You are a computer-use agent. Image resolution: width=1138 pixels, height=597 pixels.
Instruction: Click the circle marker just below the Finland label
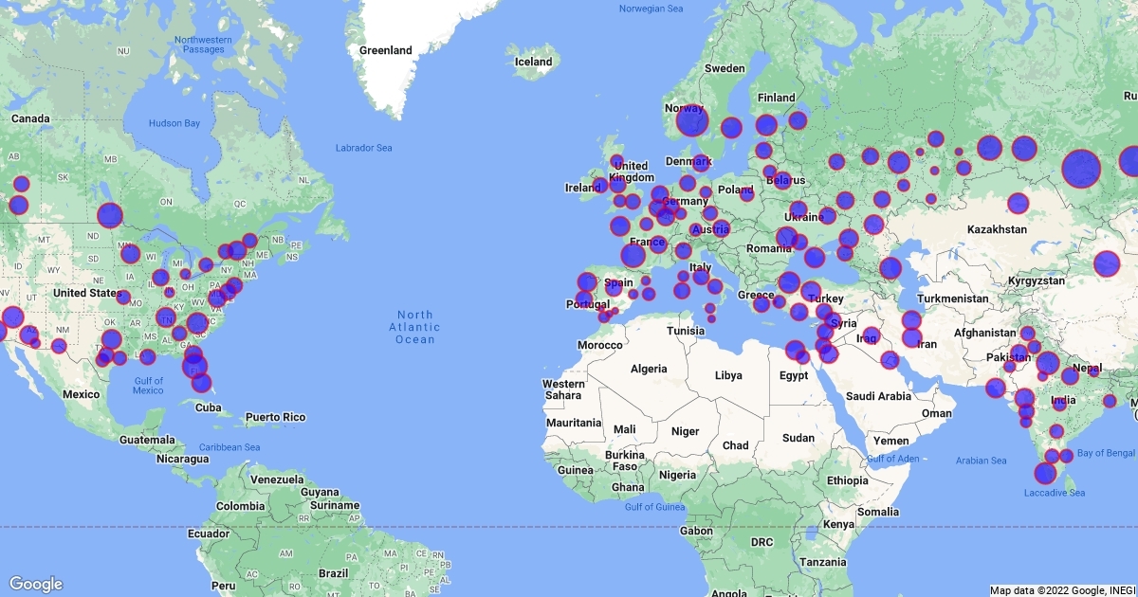click(766, 125)
